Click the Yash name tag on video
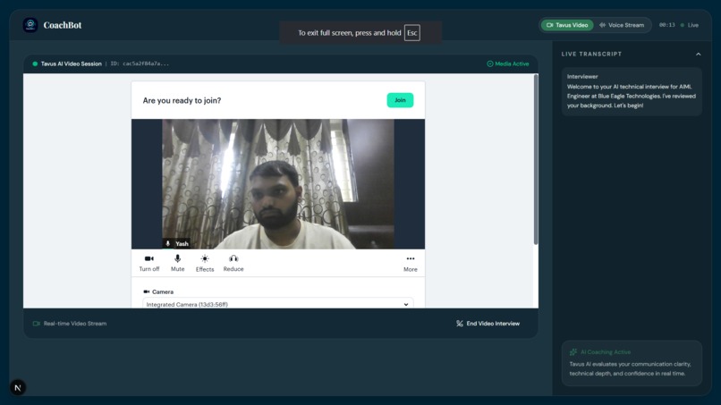The width and height of the screenshot is (721, 405). [177, 244]
